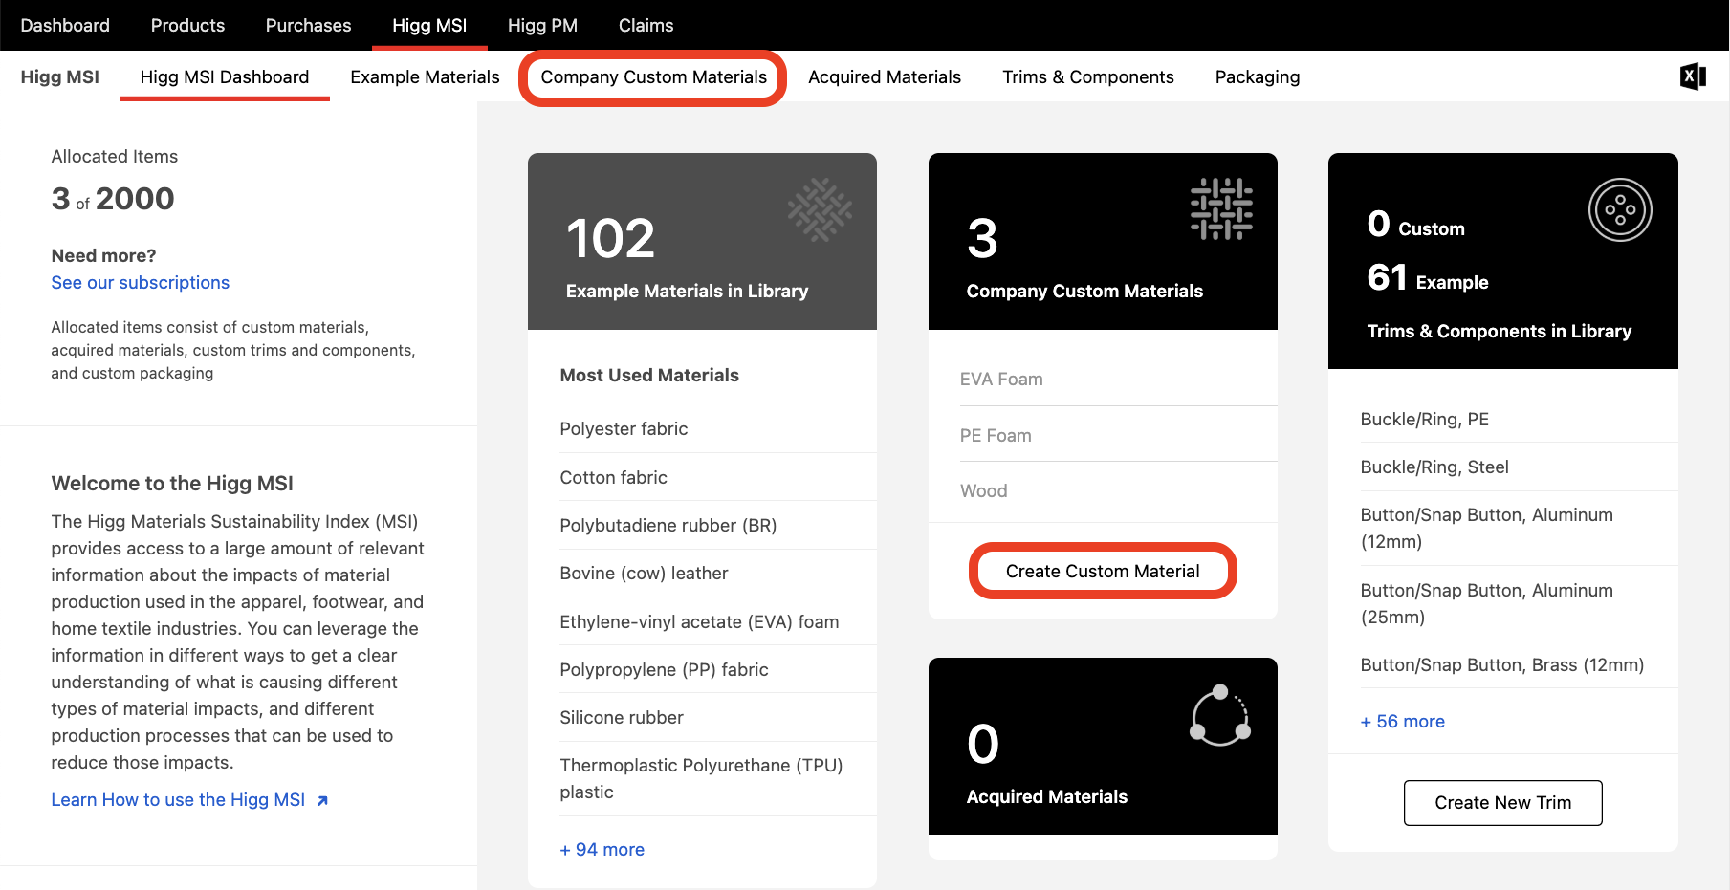The image size is (1730, 890).
Task: Open the 0 Acquired Materials card
Action: pyautogui.click(x=1103, y=746)
